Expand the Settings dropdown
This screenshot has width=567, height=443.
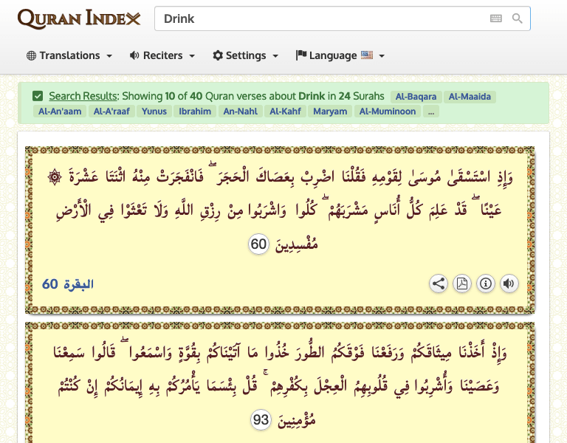246,55
